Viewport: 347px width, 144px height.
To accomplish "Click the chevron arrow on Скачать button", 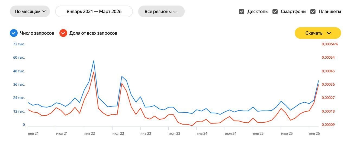I will click(x=329, y=33).
